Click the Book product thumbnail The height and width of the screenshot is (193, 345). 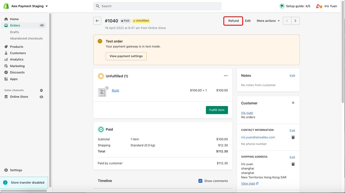click(x=102, y=92)
